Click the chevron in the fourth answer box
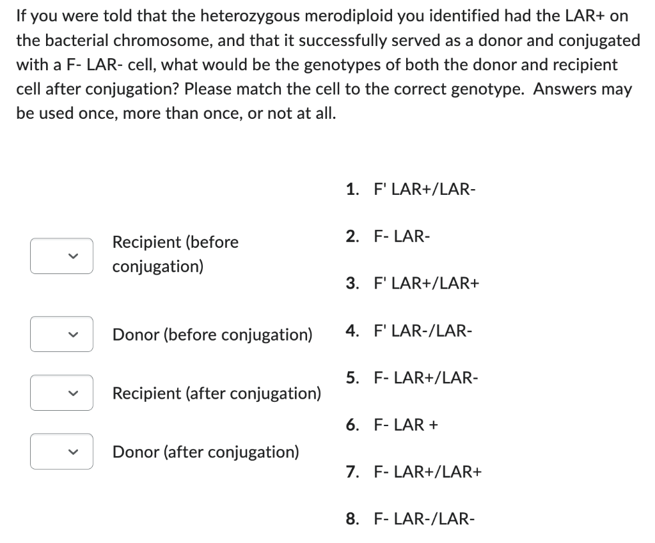This screenshot has height=543, width=655. coord(72,451)
